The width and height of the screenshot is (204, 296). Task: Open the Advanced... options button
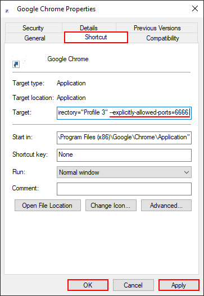pyautogui.click(x=166, y=205)
